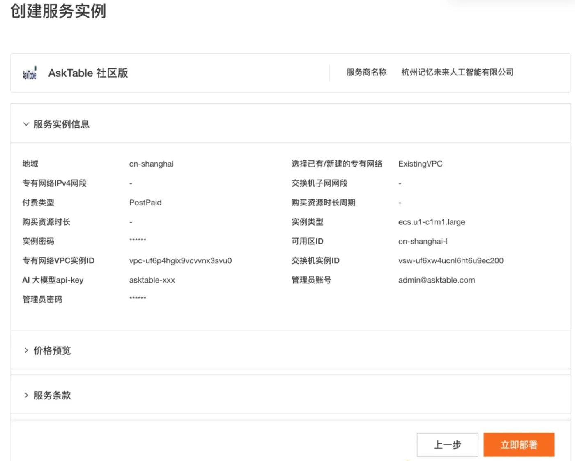
Task: Click the masked 实例密码 value
Action: click(x=138, y=240)
